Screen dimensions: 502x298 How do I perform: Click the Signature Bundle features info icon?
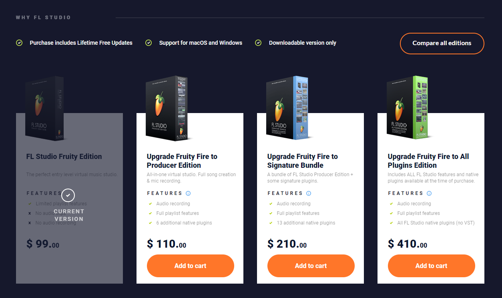tap(309, 193)
